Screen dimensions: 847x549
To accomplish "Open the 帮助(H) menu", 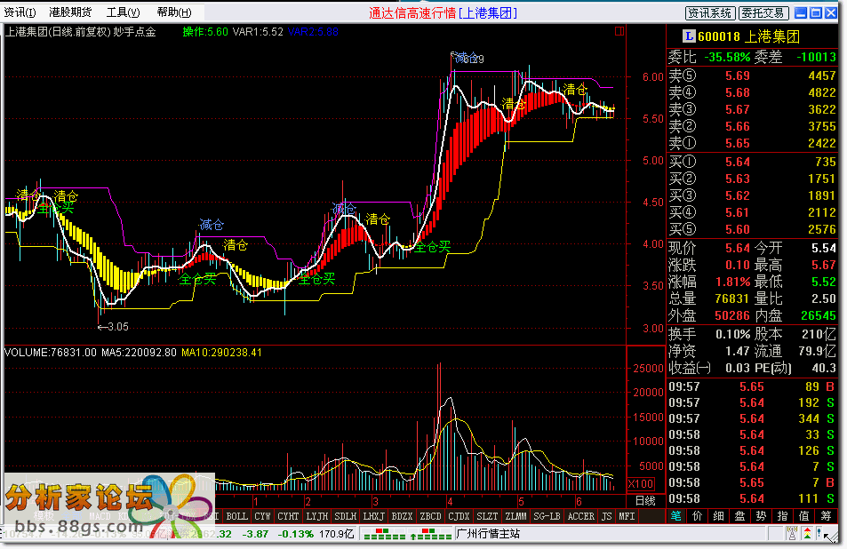I will (174, 12).
